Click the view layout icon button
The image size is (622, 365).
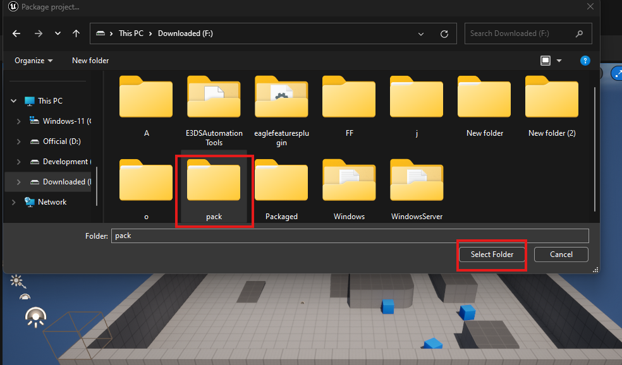click(x=546, y=61)
